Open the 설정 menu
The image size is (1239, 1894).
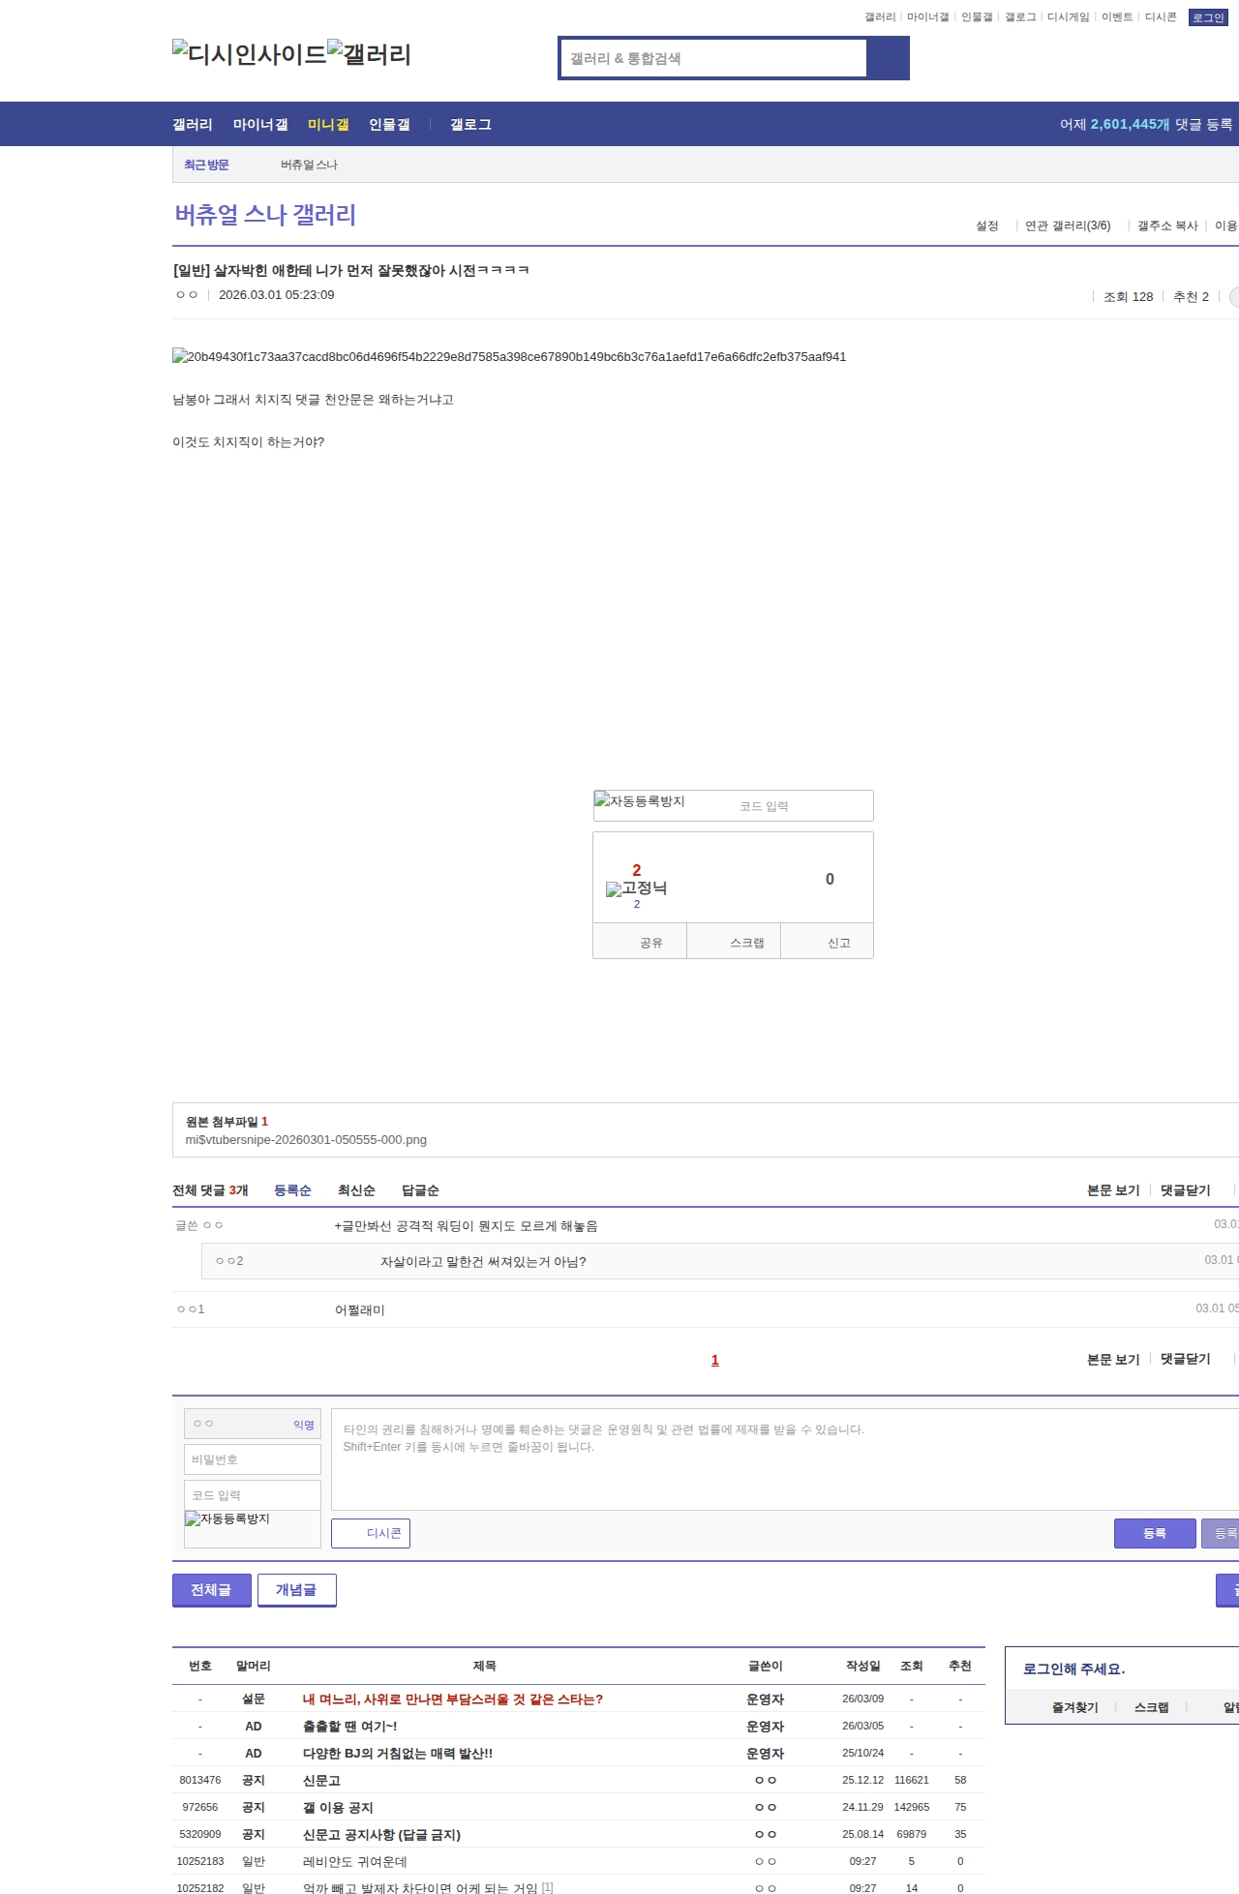coord(987,225)
